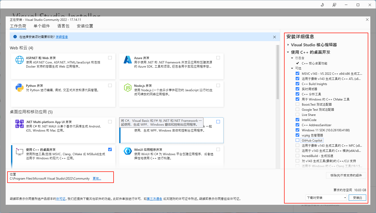Uncheck vcpkg package manager option
This screenshot has height=213, width=376.
[x=297, y=135]
